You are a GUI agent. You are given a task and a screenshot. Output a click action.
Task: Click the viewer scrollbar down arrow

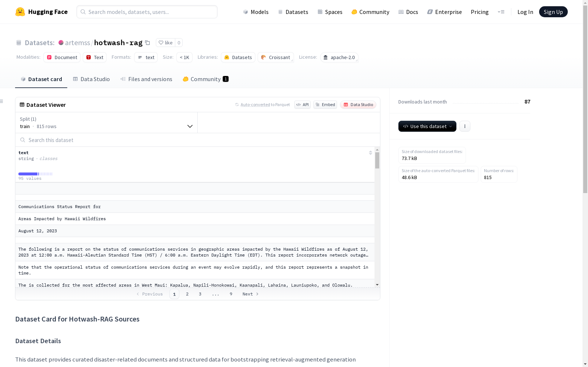377,285
